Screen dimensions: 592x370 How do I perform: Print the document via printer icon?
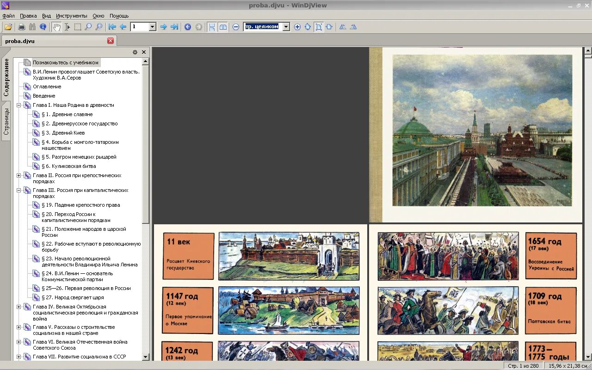coord(21,27)
